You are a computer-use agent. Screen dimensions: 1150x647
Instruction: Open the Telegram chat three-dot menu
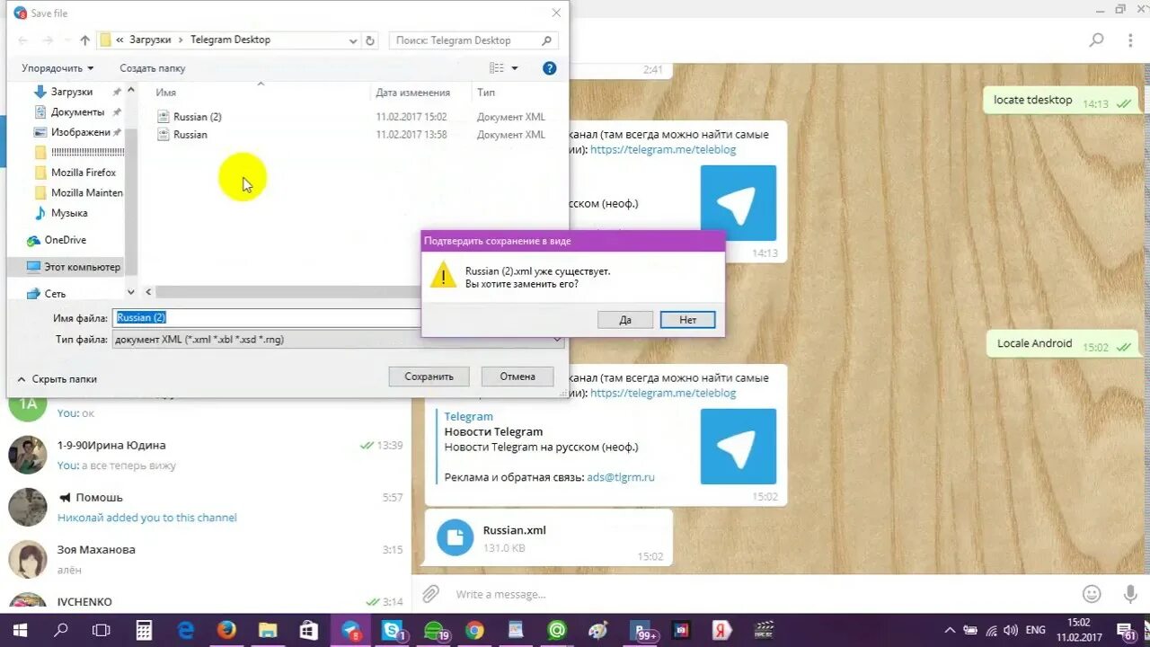pyautogui.click(x=1131, y=40)
